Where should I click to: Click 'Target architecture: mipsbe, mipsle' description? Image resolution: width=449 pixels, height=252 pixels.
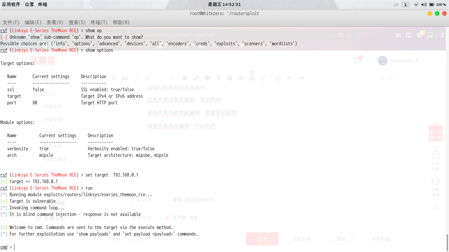pyautogui.click(x=128, y=155)
